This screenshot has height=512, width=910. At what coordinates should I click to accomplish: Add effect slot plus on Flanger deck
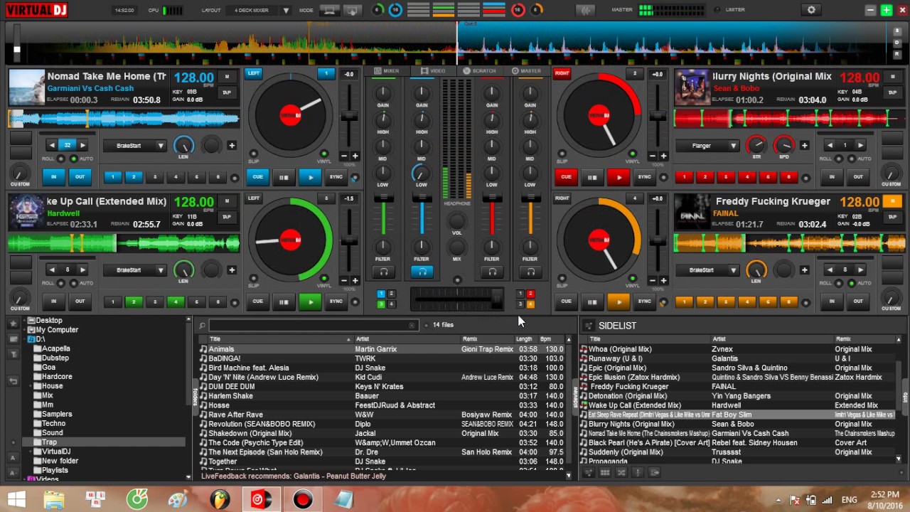804,145
